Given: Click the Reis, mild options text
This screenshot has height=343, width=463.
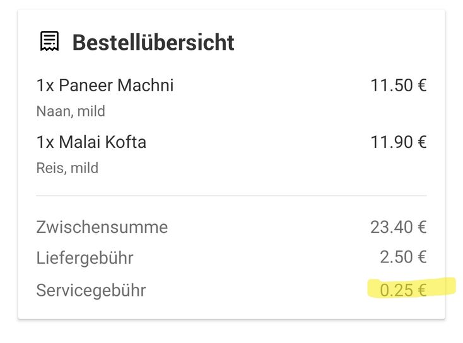Looking at the screenshot, I should 67,168.
